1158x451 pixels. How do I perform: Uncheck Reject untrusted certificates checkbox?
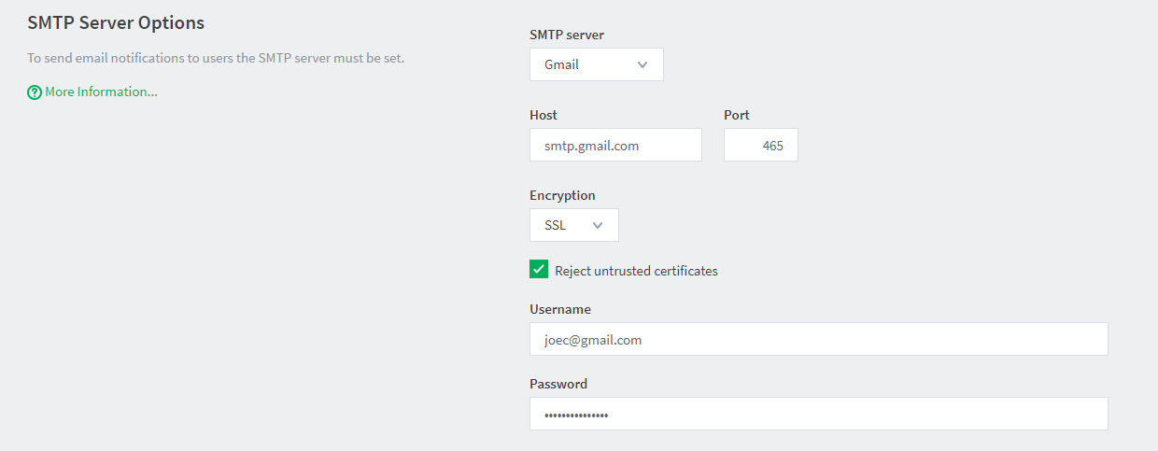tap(539, 270)
